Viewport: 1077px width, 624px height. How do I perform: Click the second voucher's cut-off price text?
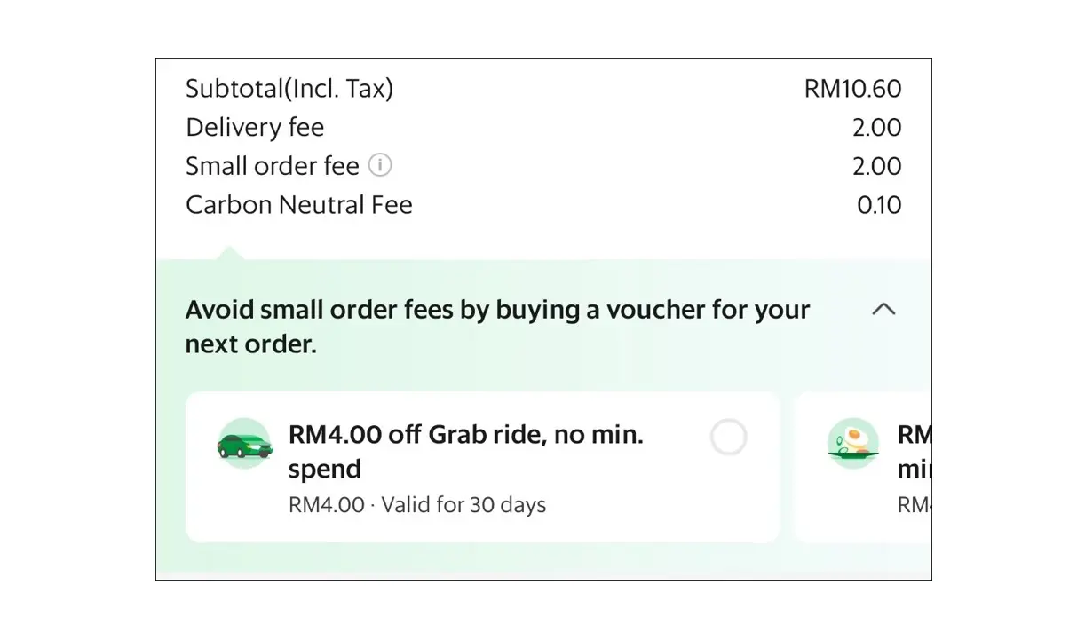point(914,505)
